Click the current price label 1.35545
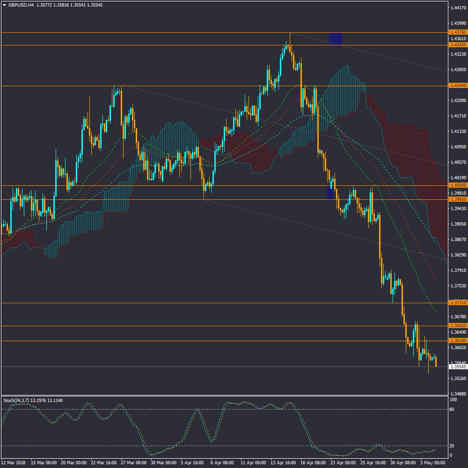This screenshot has height=468, width=468. [x=458, y=367]
